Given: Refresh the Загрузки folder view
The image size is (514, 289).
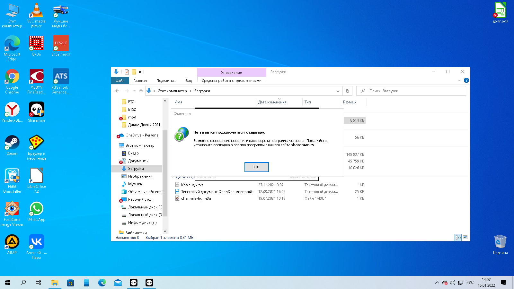Looking at the screenshot, I should (x=347, y=91).
